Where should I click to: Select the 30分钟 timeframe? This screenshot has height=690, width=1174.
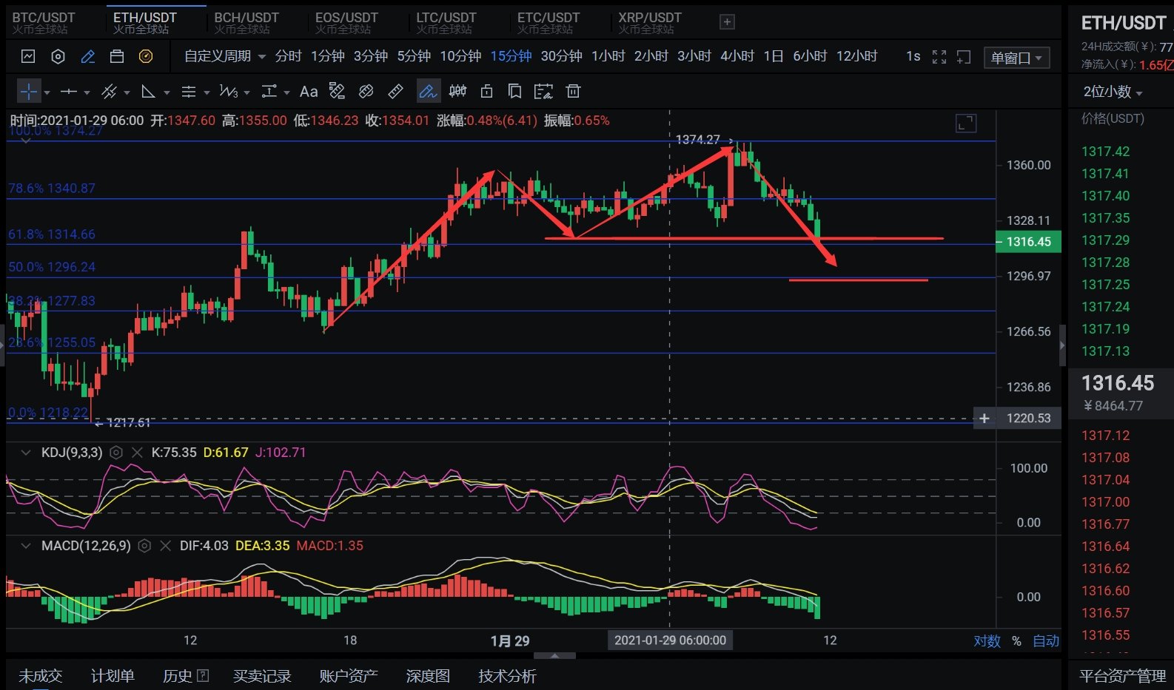point(561,57)
